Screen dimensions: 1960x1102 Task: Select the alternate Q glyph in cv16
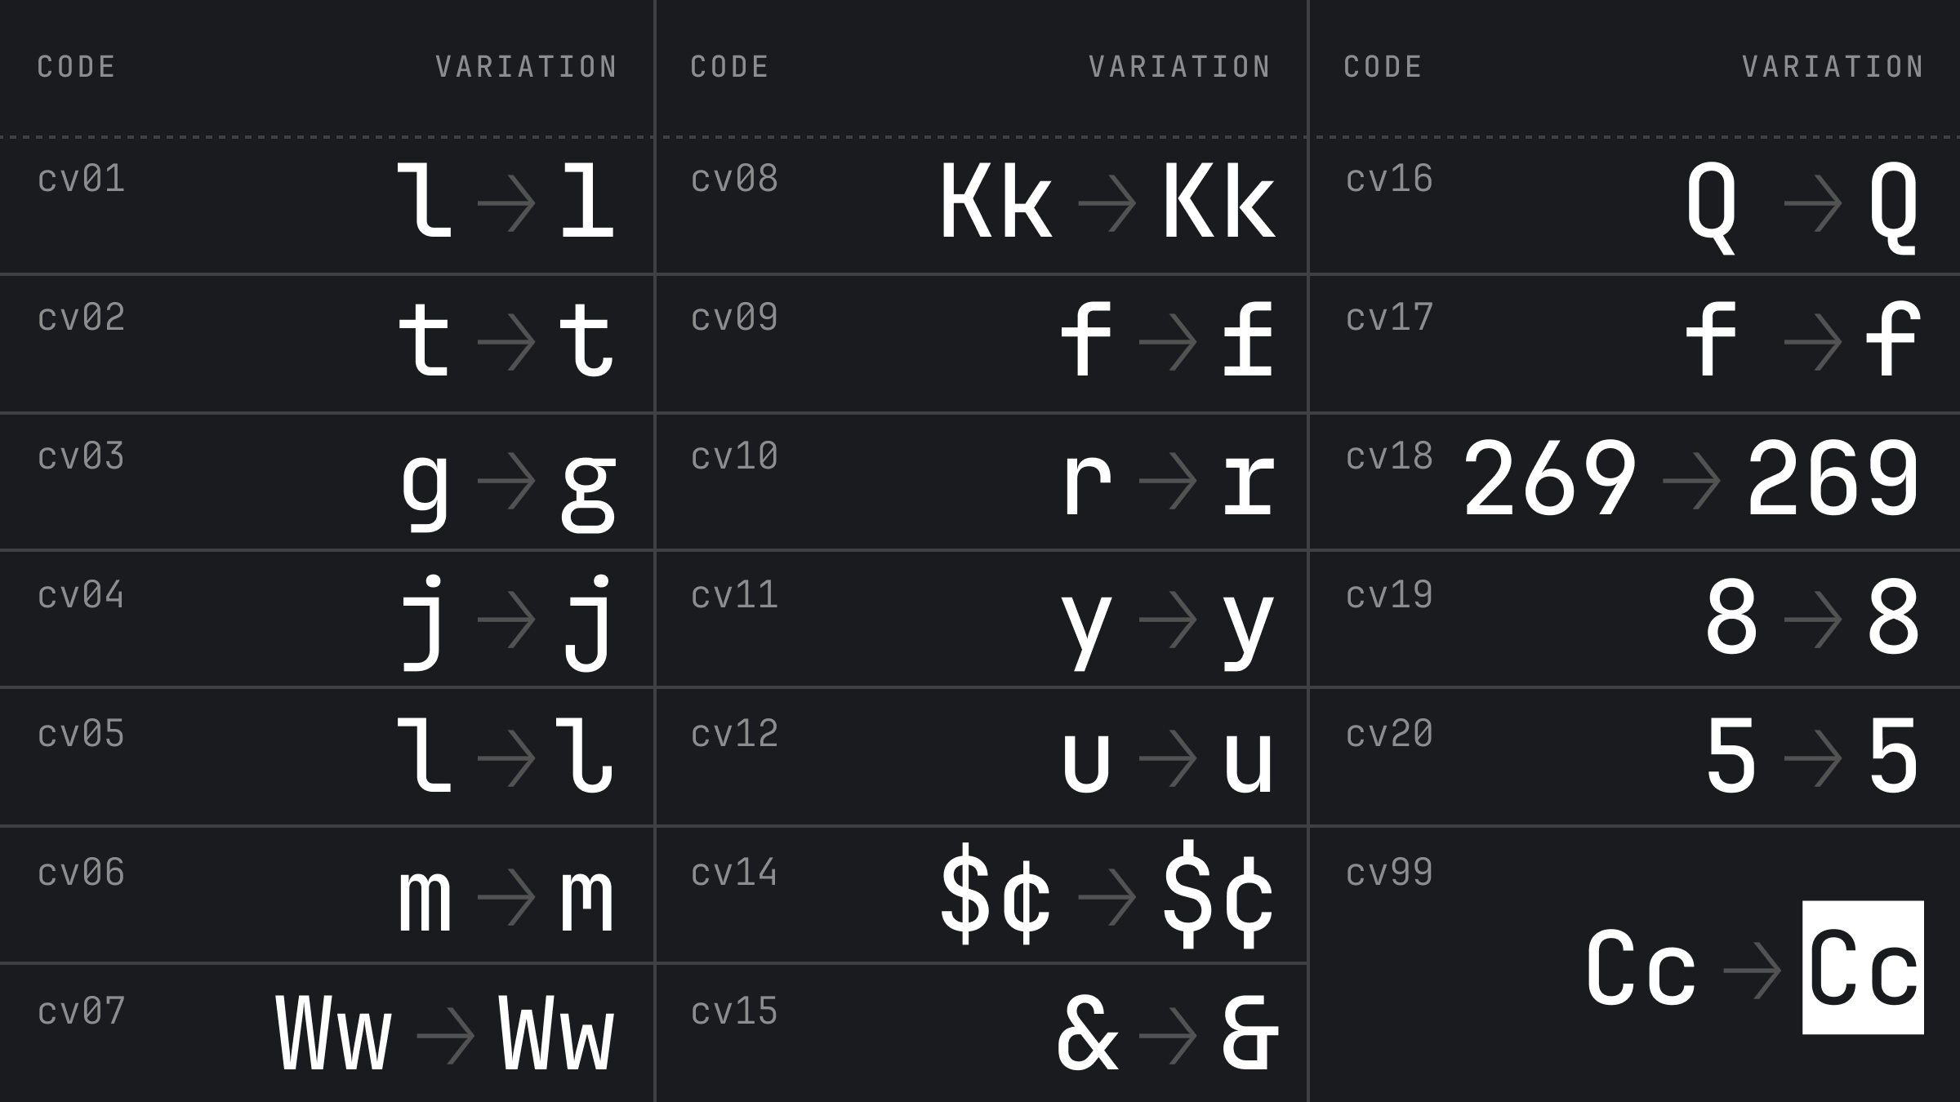[x=1893, y=207]
